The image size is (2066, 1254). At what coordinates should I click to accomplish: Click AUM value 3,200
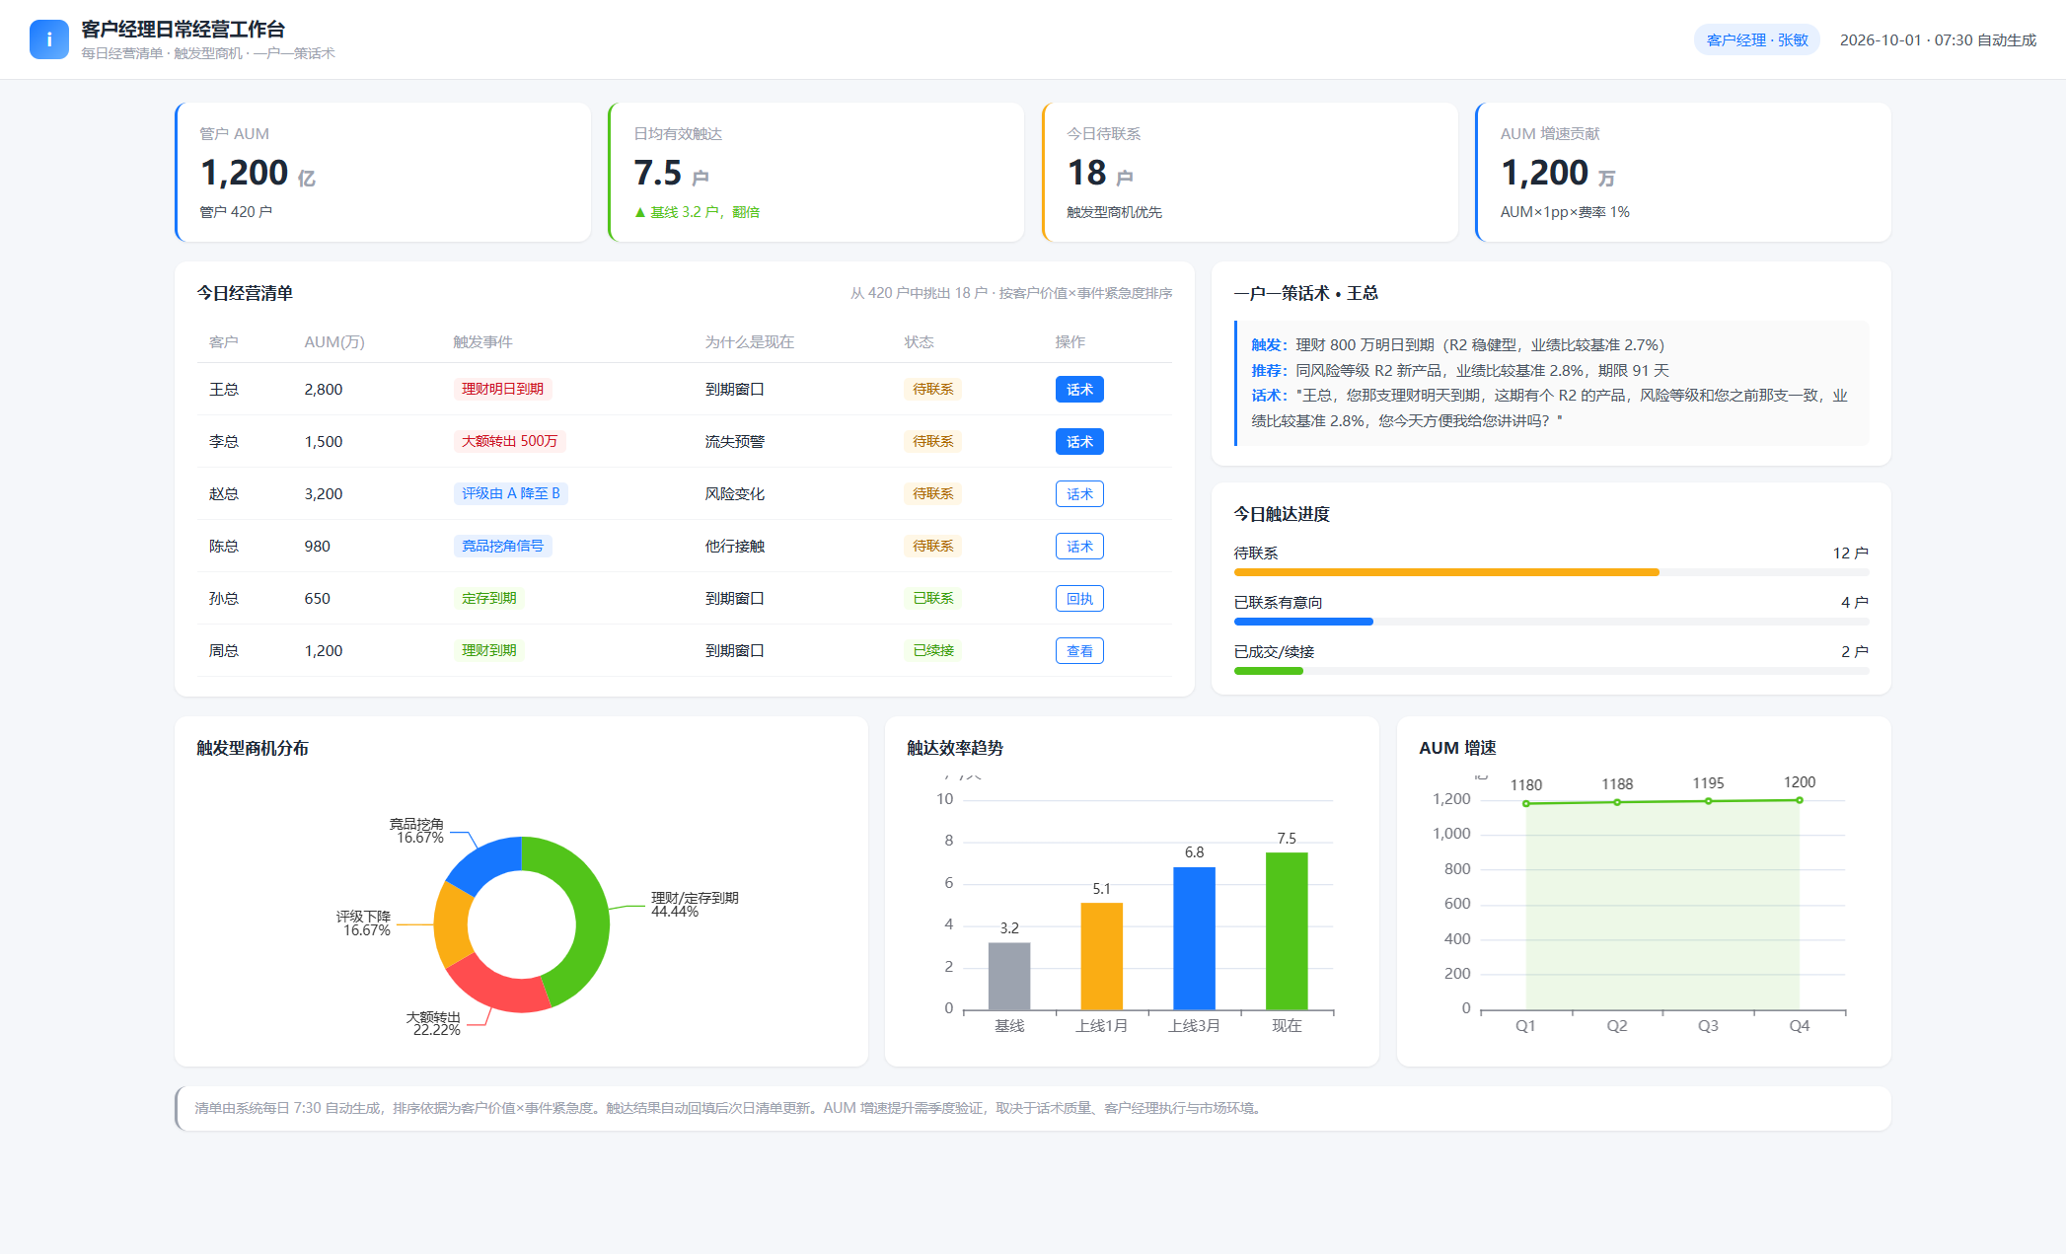(324, 494)
